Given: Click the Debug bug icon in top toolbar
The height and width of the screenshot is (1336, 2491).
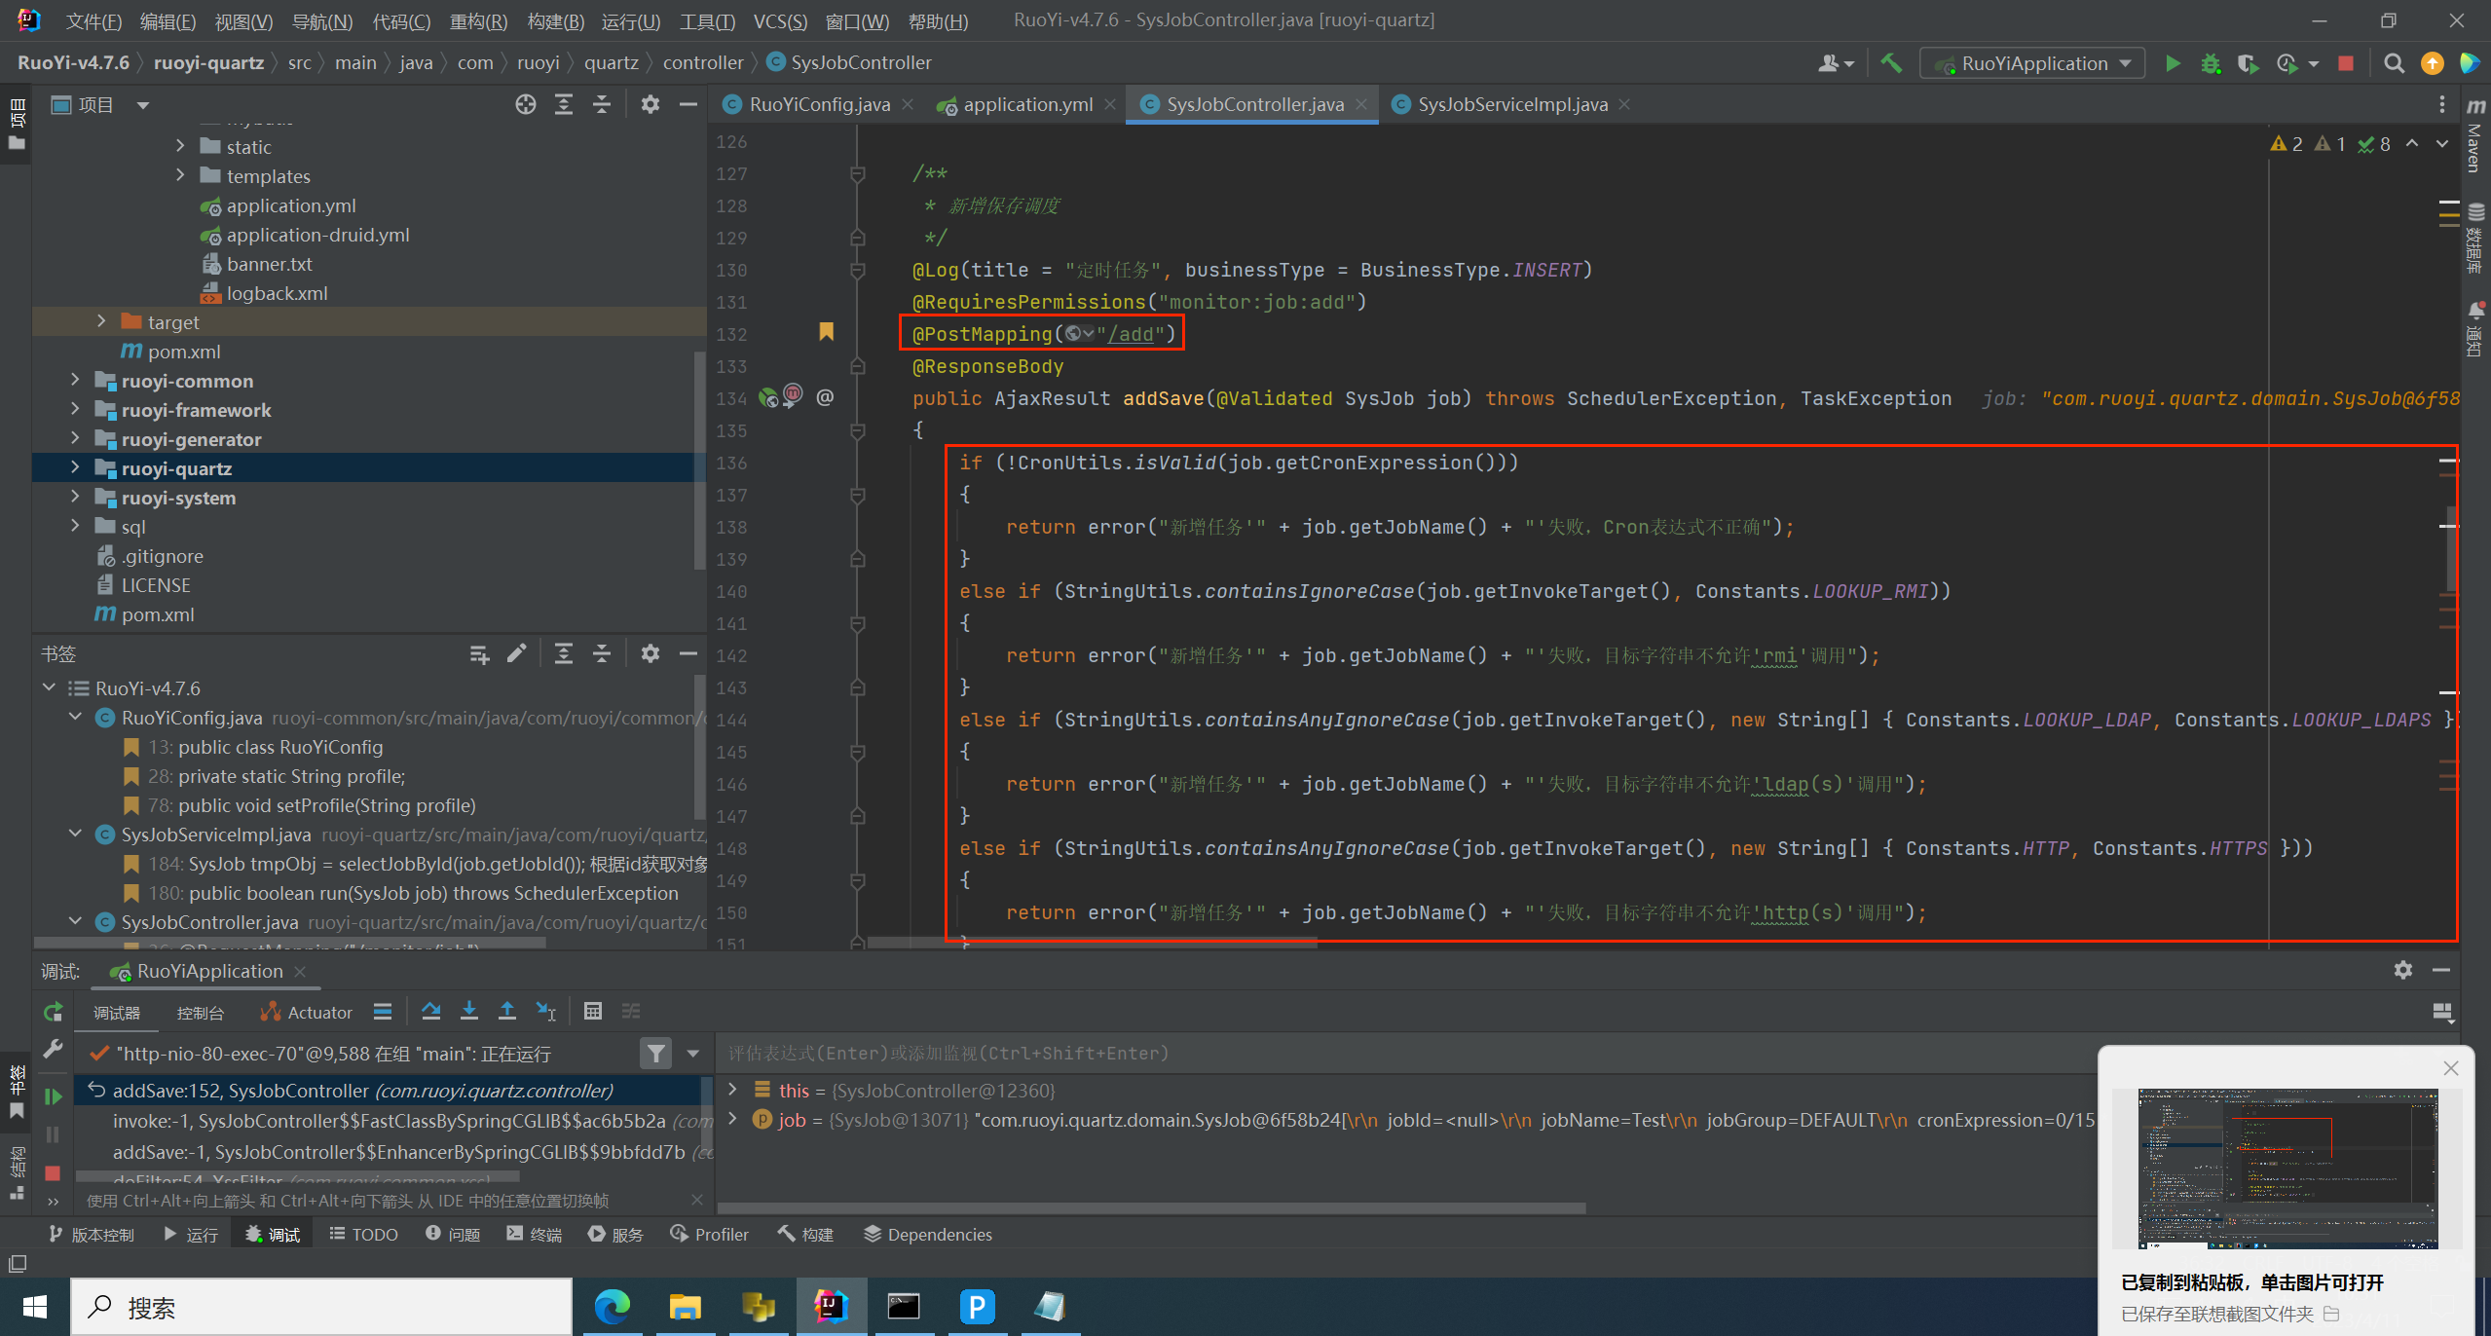Looking at the screenshot, I should click(x=2211, y=63).
